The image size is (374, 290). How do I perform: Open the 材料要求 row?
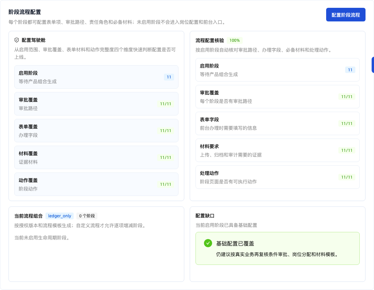[277, 150]
